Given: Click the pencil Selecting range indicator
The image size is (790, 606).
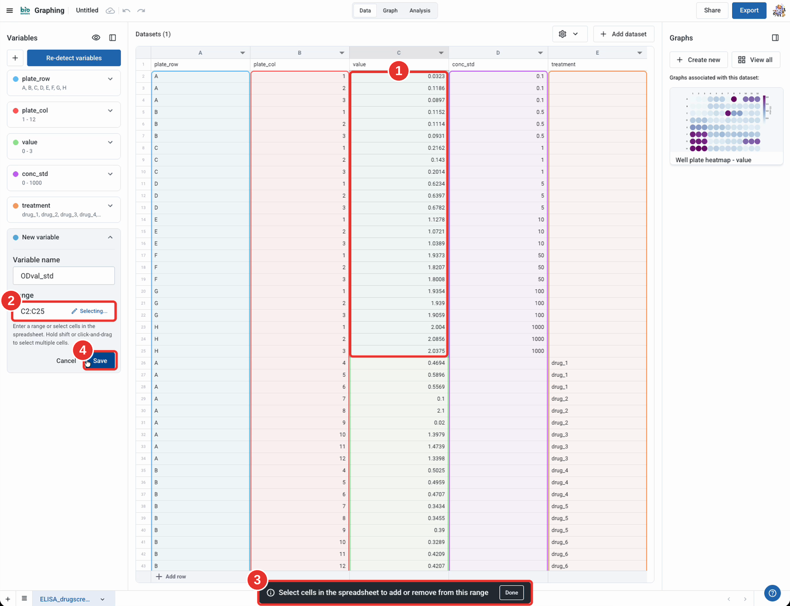Looking at the screenshot, I should tap(90, 311).
